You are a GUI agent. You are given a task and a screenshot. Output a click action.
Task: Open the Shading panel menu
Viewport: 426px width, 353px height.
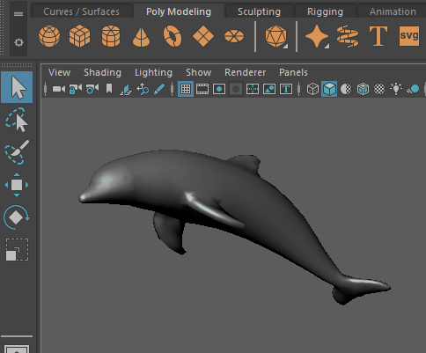click(x=102, y=72)
